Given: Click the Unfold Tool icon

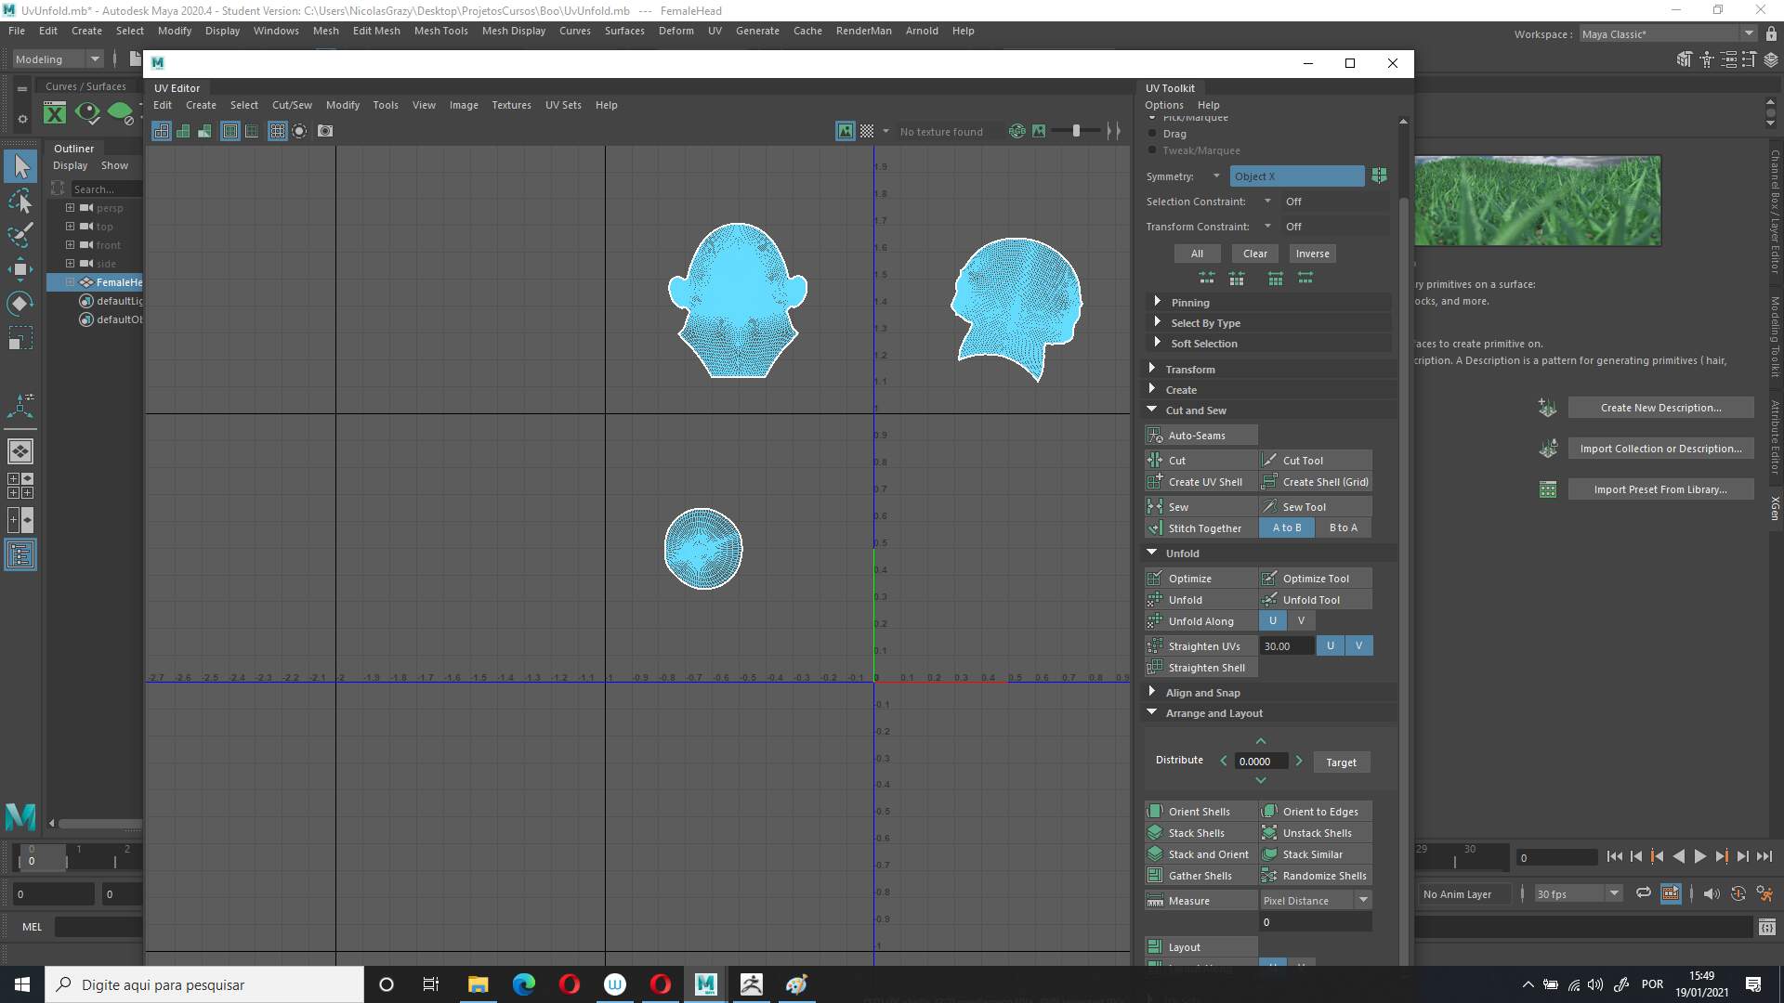Looking at the screenshot, I should tap(1269, 599).
